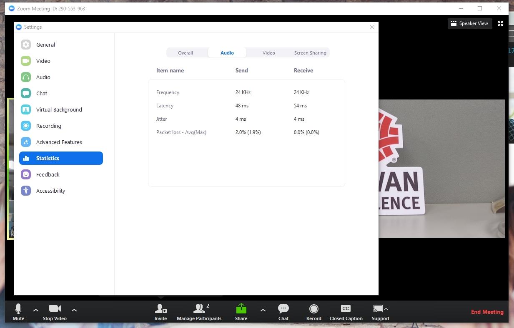Select the Screen Sharing statistics tab

coord(310,53)
